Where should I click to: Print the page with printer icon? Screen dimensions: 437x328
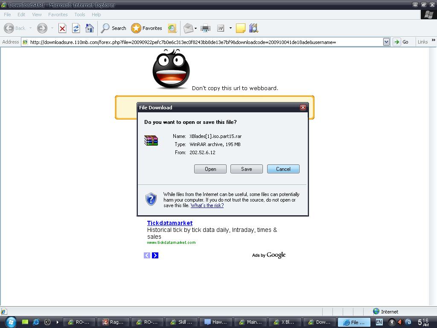205,28
